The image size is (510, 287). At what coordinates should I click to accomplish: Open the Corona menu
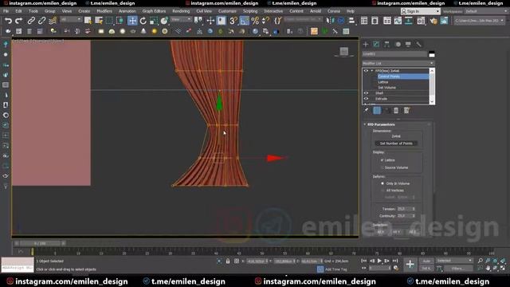pos(334,11)
